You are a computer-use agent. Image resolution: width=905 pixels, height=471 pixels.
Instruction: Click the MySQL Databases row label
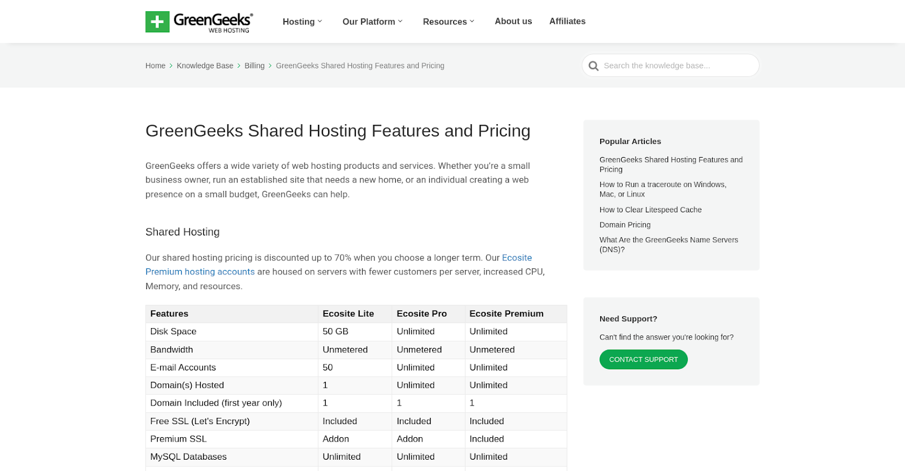point(188,457)
